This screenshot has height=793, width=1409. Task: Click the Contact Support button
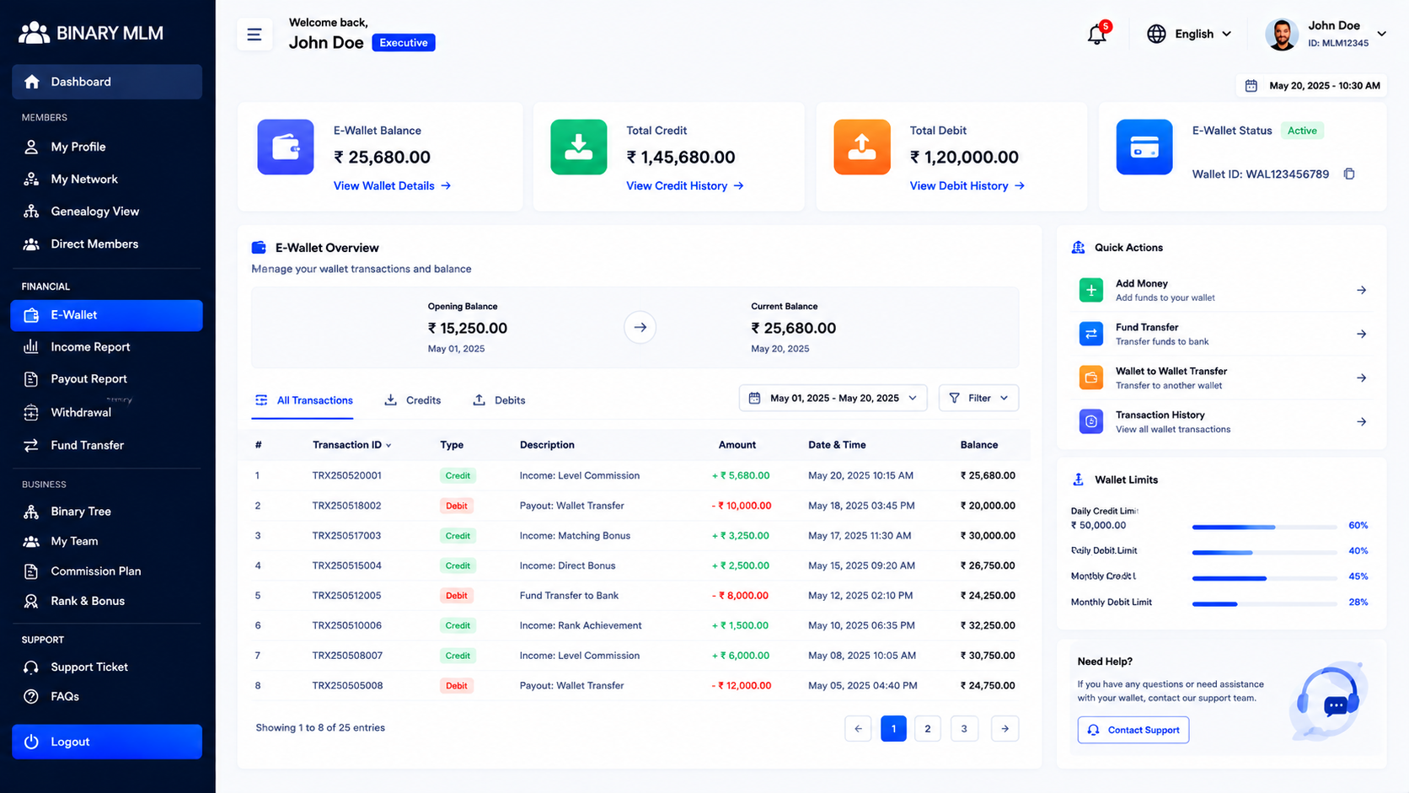click(x=1133, y=730)
